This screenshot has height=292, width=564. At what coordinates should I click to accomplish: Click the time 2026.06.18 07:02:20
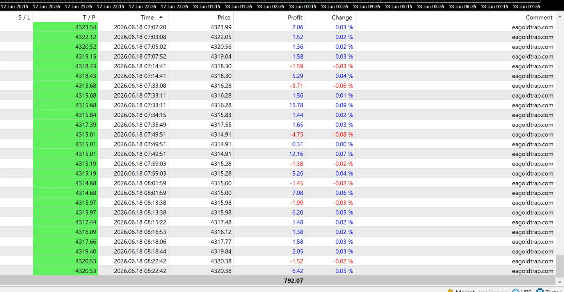tap(140, 27)
